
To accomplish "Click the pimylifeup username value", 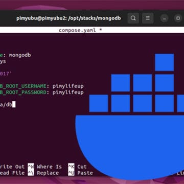I will pyautogui.click(x=68, y=86).
